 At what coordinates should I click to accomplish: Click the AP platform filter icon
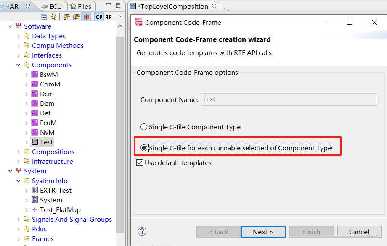tap(109, 17)
